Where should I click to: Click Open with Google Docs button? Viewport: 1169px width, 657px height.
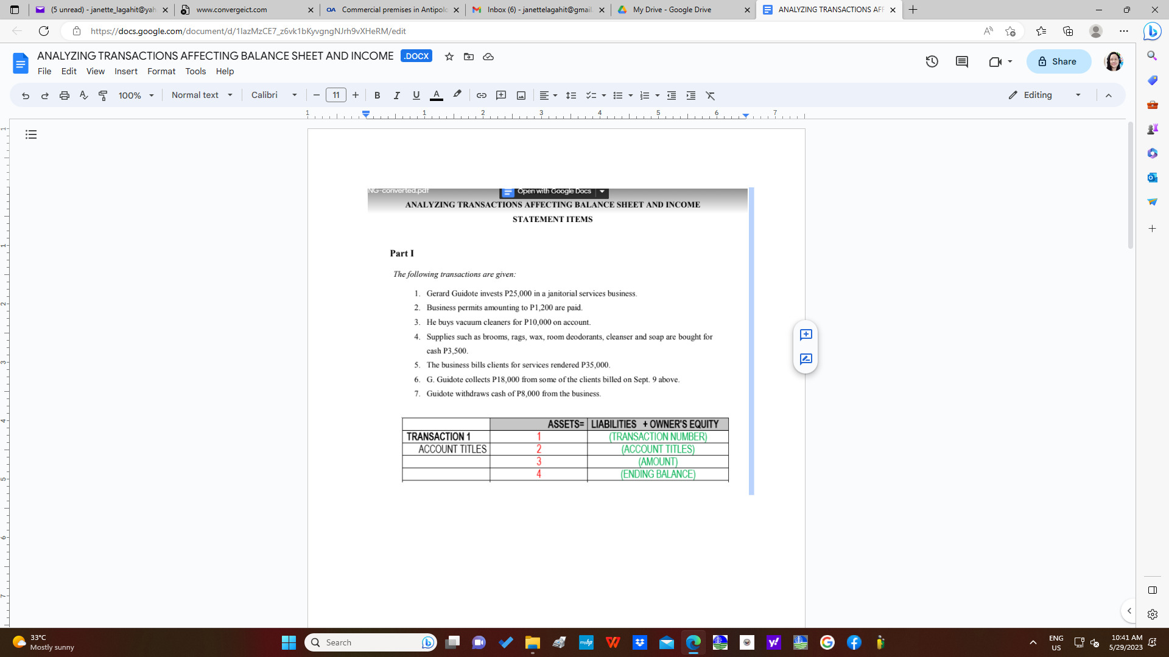(x=547, y=192)
